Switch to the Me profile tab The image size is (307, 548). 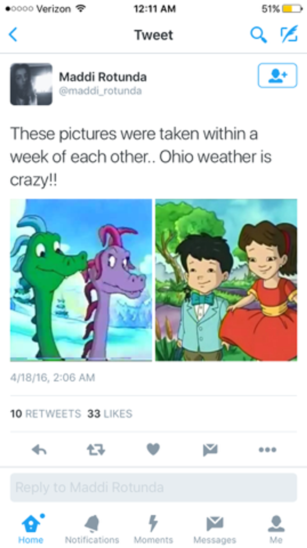pyautogui.click(x=276, y=529)
